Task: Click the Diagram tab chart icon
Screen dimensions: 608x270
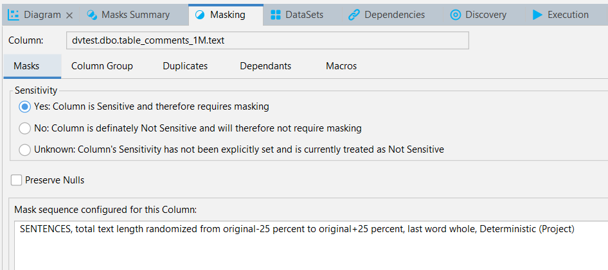Action: (x=13, y=15)
